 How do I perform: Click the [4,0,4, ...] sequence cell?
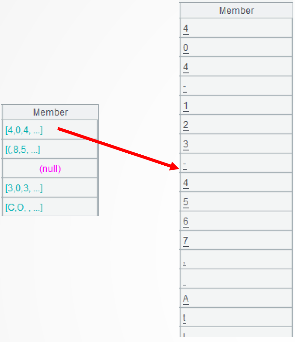pyautogui.click(x=24, y=130)
